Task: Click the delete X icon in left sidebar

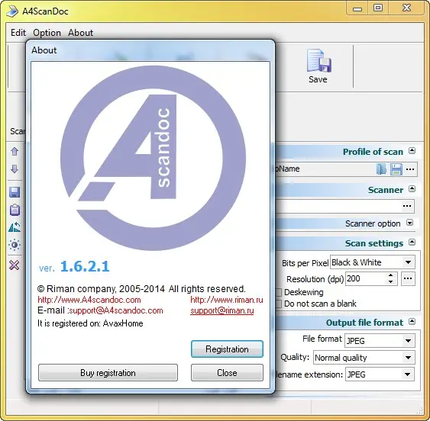Action: point(15,265)
